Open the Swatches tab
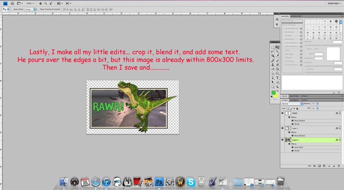This screenshot has width=344, height=190. (x=294, y=96)
